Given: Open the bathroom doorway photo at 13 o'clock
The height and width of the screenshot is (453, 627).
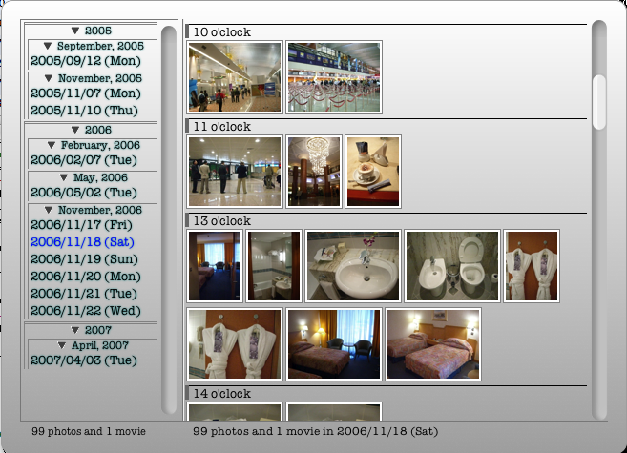Looking at the screenshot, I should click(x=274, y=266).
